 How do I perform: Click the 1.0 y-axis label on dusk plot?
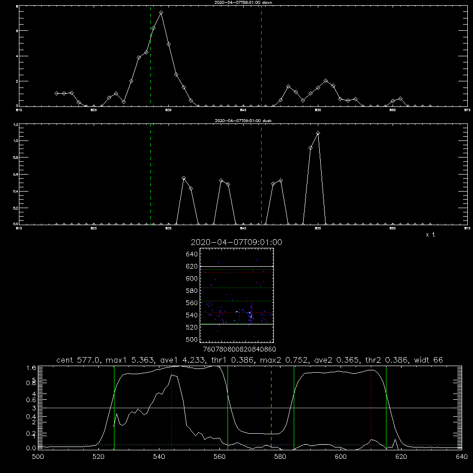[16, 141]
